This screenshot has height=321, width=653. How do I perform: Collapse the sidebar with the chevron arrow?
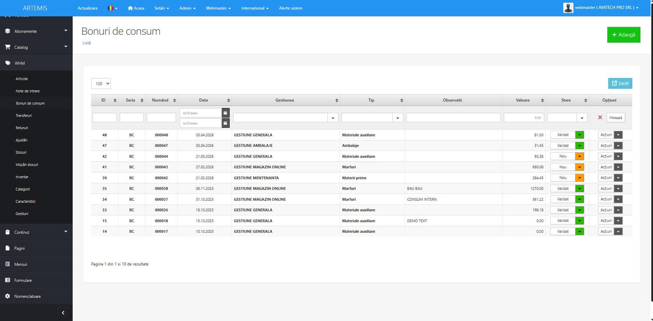[63, 313]
